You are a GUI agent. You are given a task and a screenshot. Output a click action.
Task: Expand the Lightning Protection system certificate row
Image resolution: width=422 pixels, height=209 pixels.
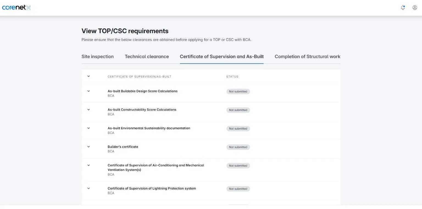[88, 188]
